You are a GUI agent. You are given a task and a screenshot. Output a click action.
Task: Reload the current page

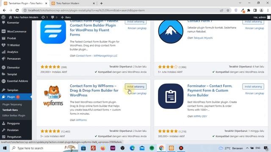click(x=17, y=10)
